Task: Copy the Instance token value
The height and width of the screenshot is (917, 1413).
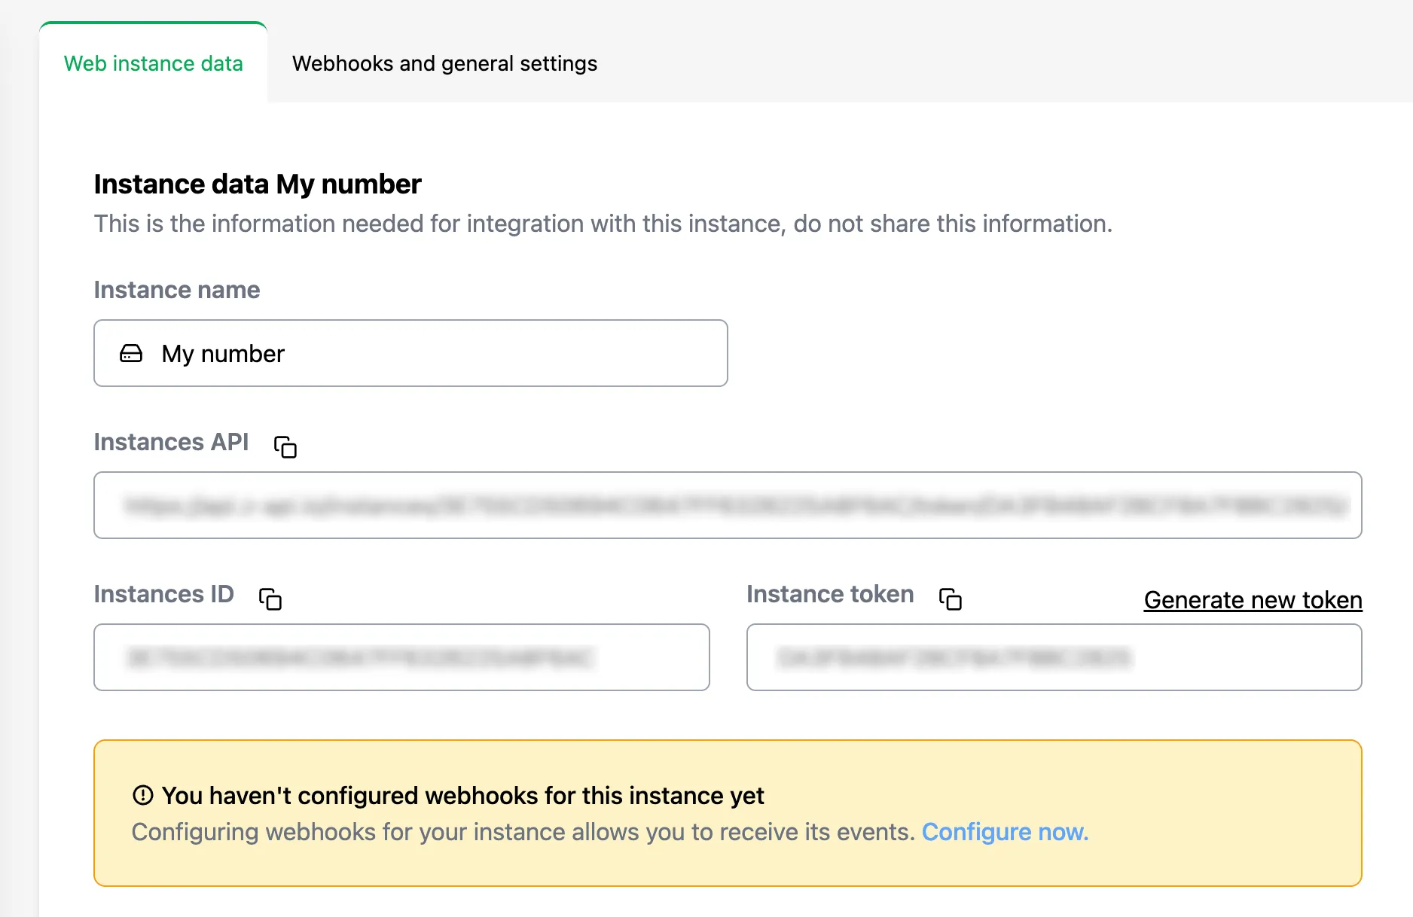Action: coord(951,599)
